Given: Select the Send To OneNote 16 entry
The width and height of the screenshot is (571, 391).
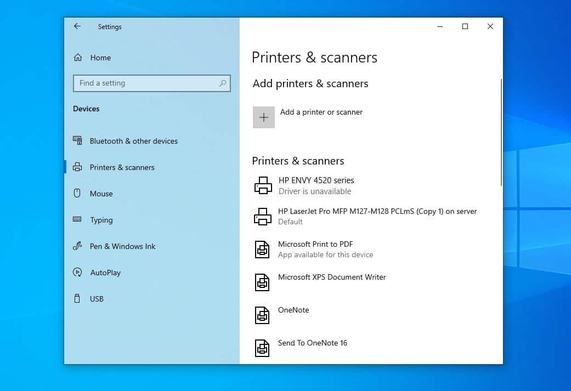Looking at the screenshot, I should pos(312,342).
